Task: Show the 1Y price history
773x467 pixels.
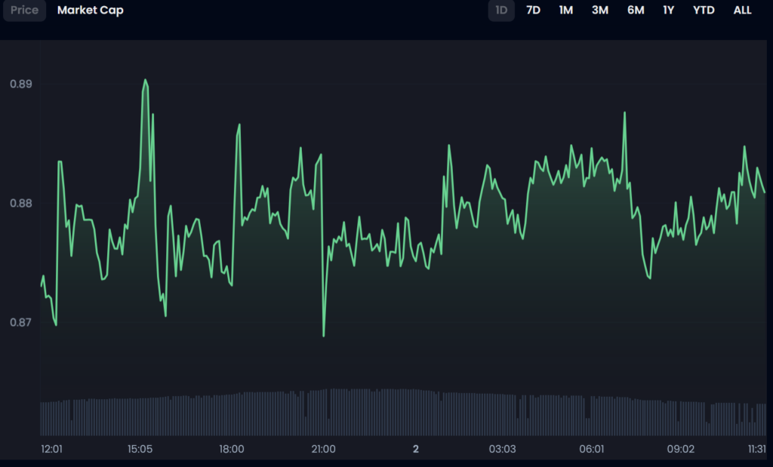Action: (x=668, y=11)
